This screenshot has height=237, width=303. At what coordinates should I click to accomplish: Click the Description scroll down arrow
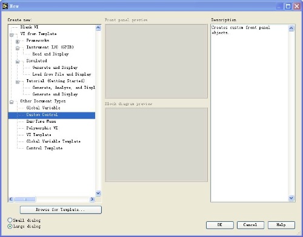click(291, 198)
